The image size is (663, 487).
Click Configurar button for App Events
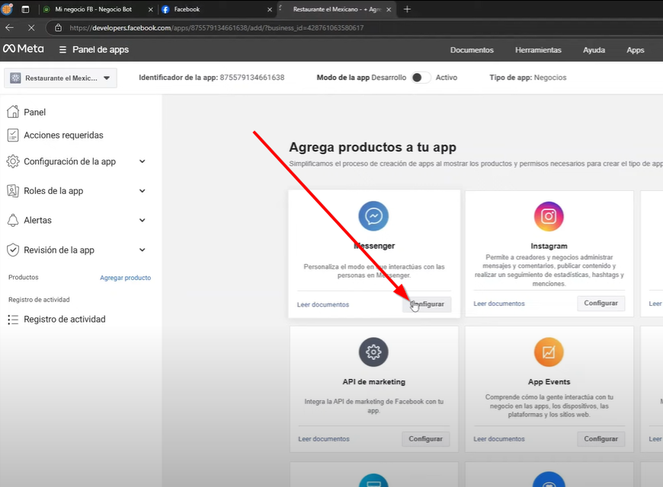[601, 439]
